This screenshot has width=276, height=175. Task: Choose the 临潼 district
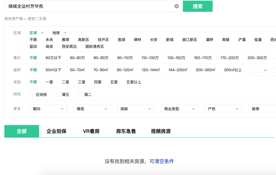[258, 40]
